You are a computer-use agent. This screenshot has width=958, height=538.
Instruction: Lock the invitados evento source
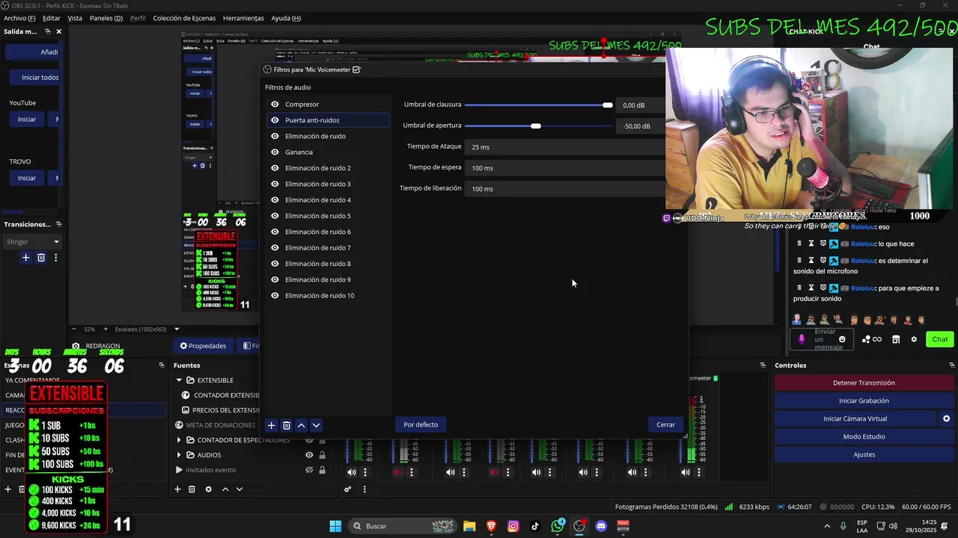point(323,470)
